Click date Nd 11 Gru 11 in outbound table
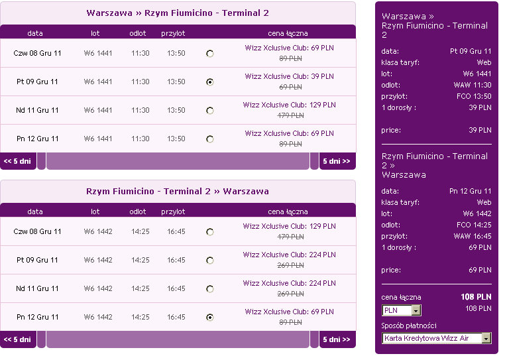Viewport: 505px width, 358px height. click(x=37, y=110)
